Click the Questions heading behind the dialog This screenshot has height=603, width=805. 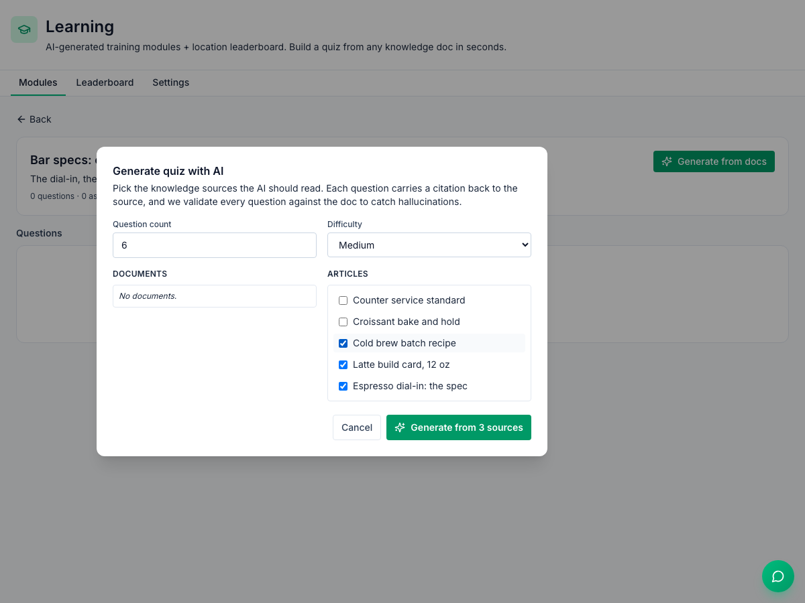click(39, 233)
